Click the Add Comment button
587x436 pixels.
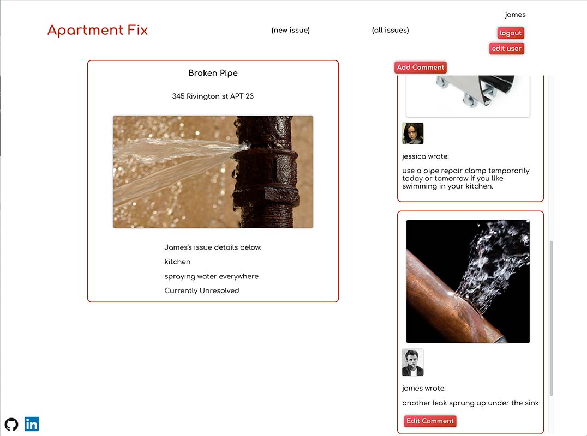[x=421, y=67]
